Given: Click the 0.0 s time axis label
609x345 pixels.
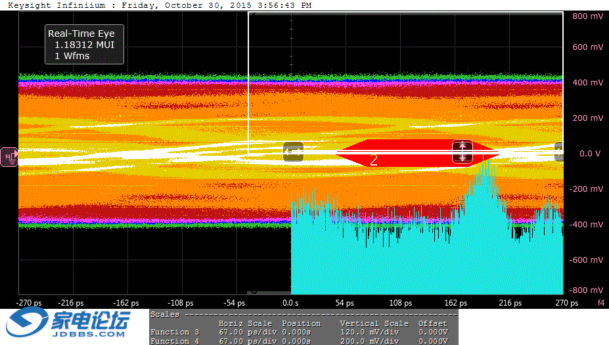Looking at the screenshot, I should (290, 303).
